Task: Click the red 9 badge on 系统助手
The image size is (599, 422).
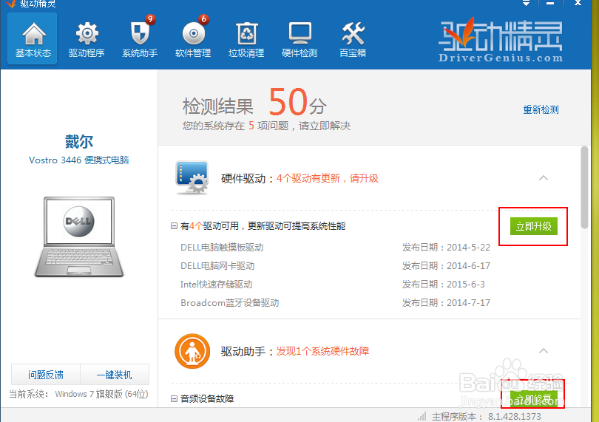Action: click(150, 19)
